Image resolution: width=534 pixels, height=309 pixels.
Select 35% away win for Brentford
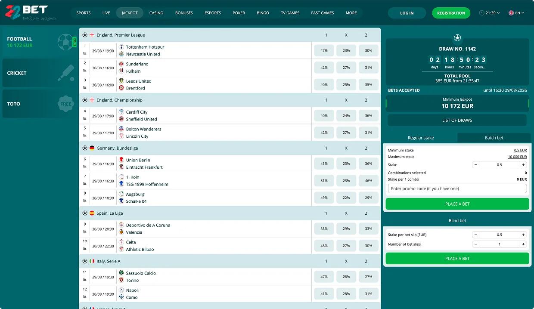tap(368, 85)
